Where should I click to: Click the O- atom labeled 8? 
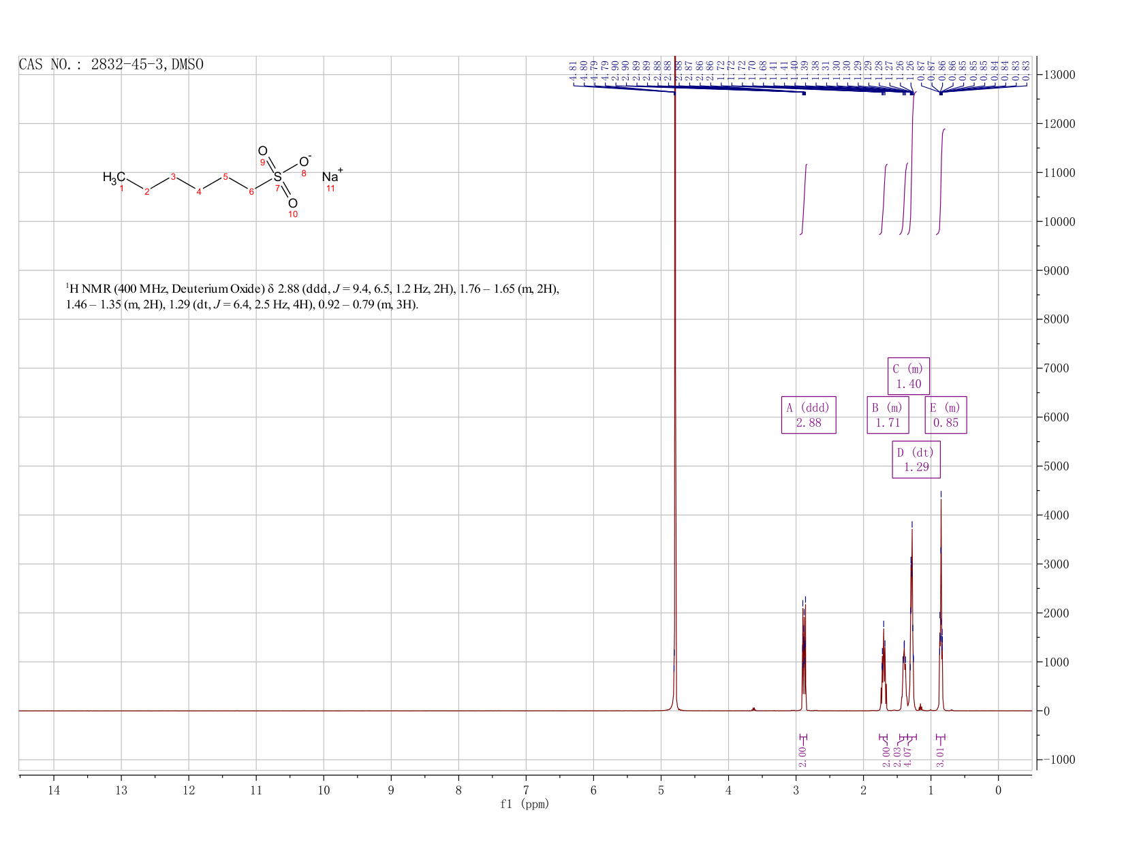[305, 161]
